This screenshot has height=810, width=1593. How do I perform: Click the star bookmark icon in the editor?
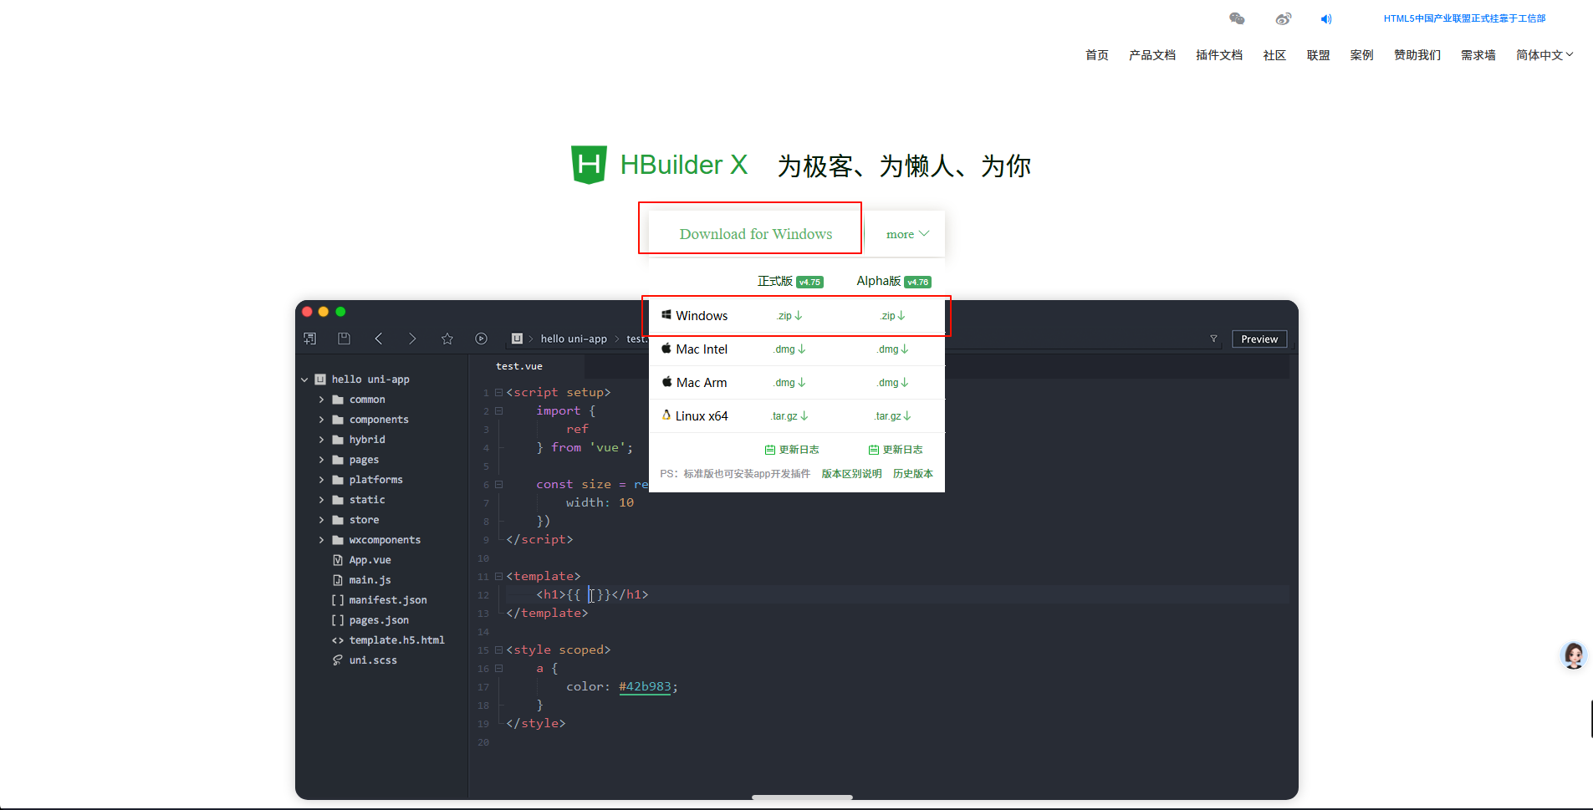pos(447,339)
